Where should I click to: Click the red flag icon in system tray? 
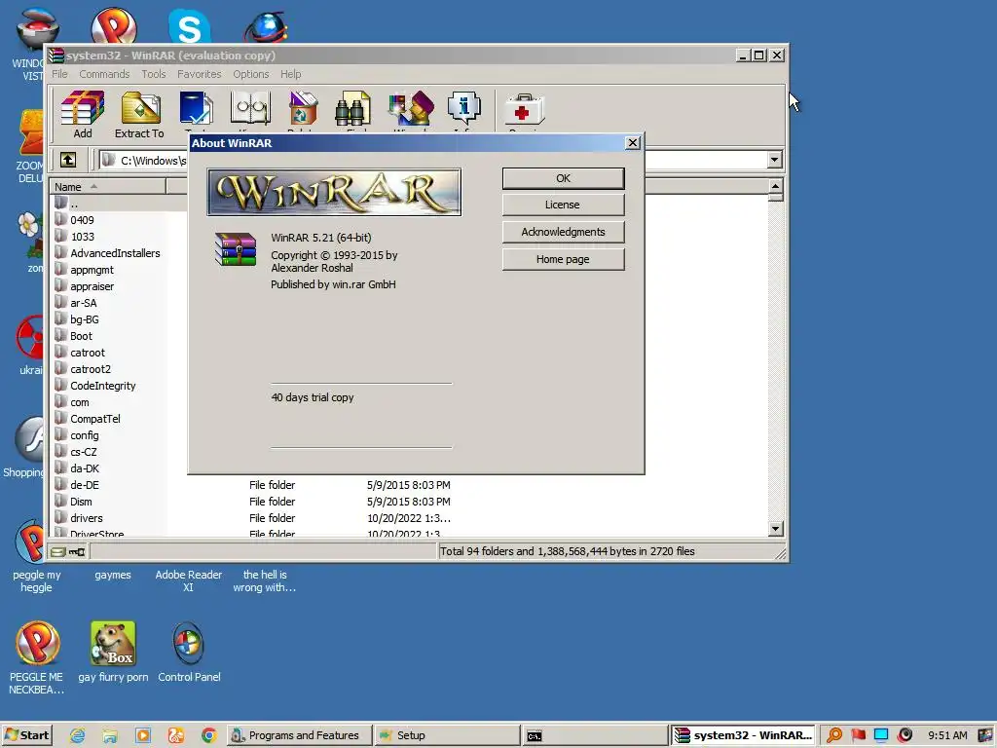859,735
